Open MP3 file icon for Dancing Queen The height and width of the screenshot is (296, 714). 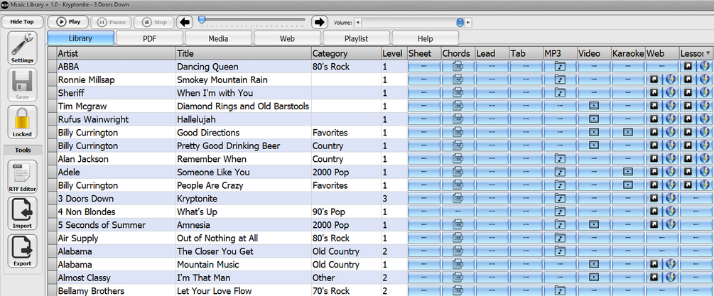point(560,67)
